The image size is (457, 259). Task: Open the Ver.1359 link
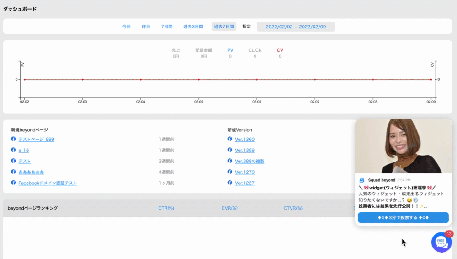pyautogui.click(x=245, y=151)
